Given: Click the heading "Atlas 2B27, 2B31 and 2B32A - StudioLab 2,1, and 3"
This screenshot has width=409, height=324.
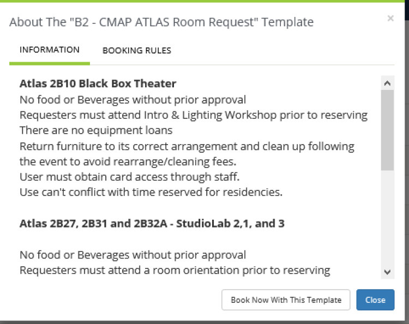Looking at the screenshot, I should pos(152,224).
